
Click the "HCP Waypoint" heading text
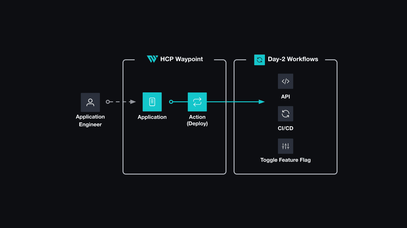click(x=181, y=59)
